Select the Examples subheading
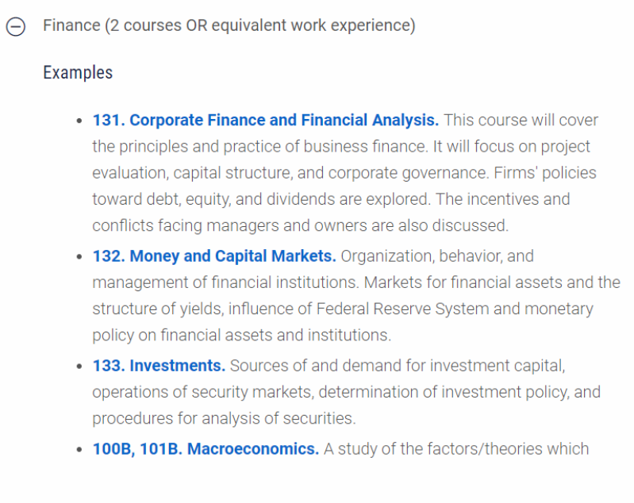 coord(78,73)
